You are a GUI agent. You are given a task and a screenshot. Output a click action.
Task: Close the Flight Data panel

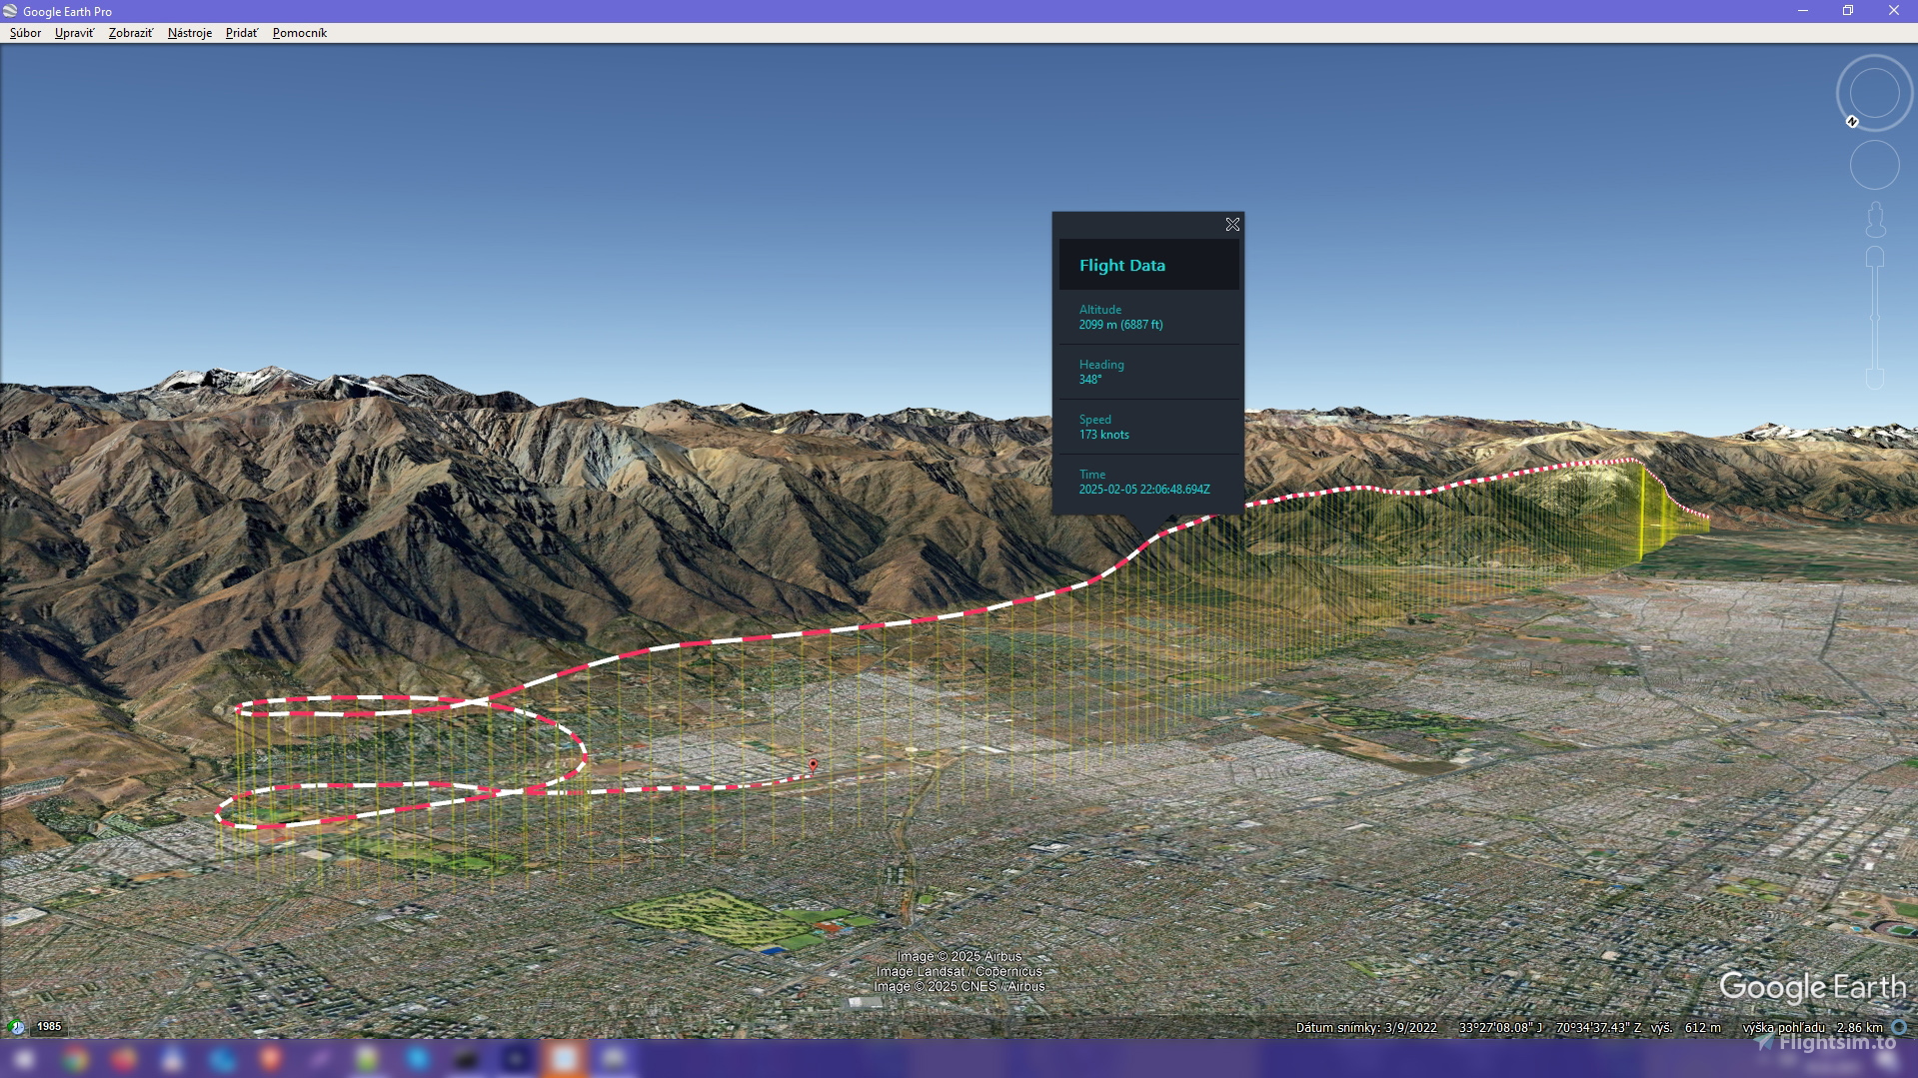click(1232, 225)
